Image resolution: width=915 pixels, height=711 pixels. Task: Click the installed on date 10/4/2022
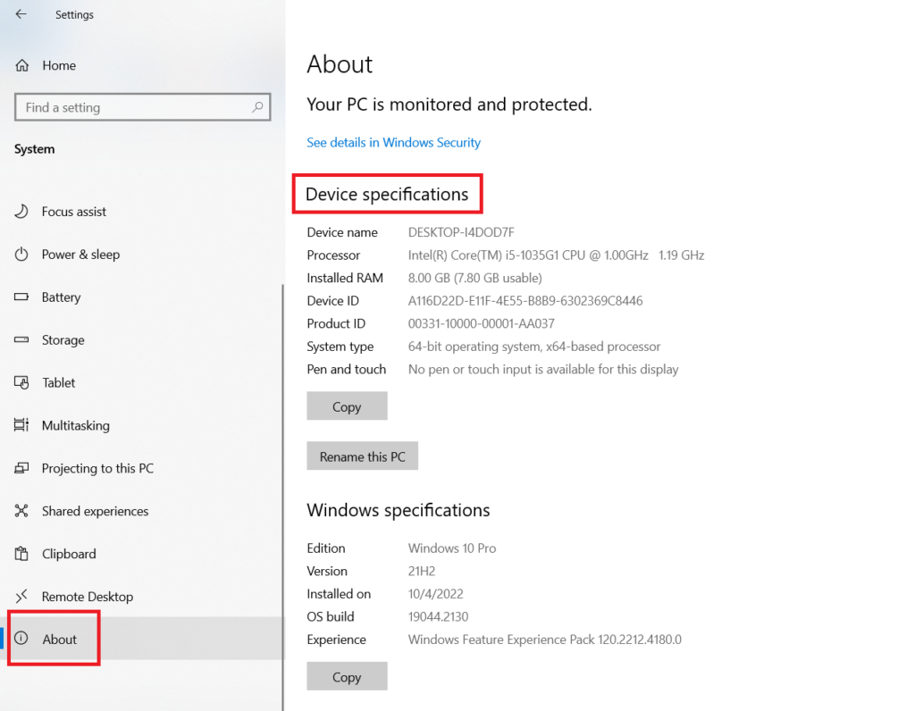coord(436,594)
